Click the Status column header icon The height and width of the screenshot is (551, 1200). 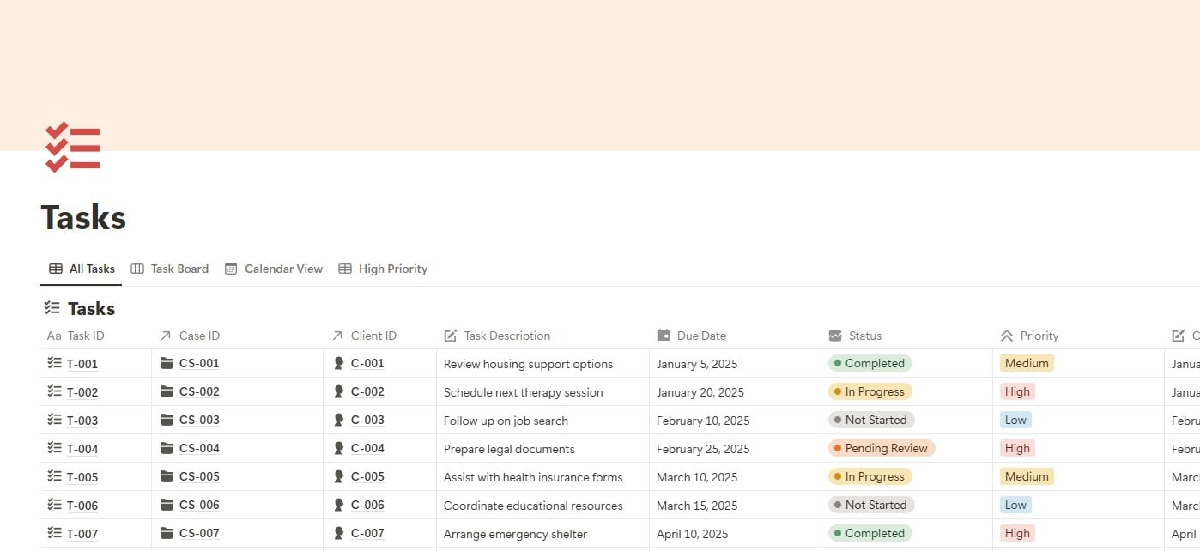click(x=835, y=336)
